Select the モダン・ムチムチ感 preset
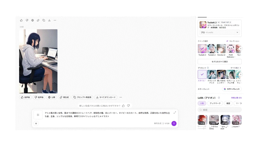The height and width of the screenshot is (146, 259). pos(231,77)
